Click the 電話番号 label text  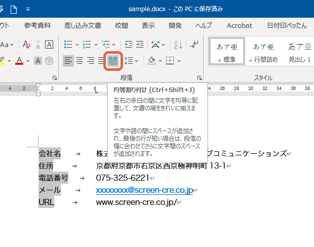pos(54,178)
